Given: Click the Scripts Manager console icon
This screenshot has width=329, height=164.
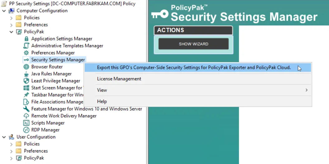Looking at the screenshot, I should (26, 123).
